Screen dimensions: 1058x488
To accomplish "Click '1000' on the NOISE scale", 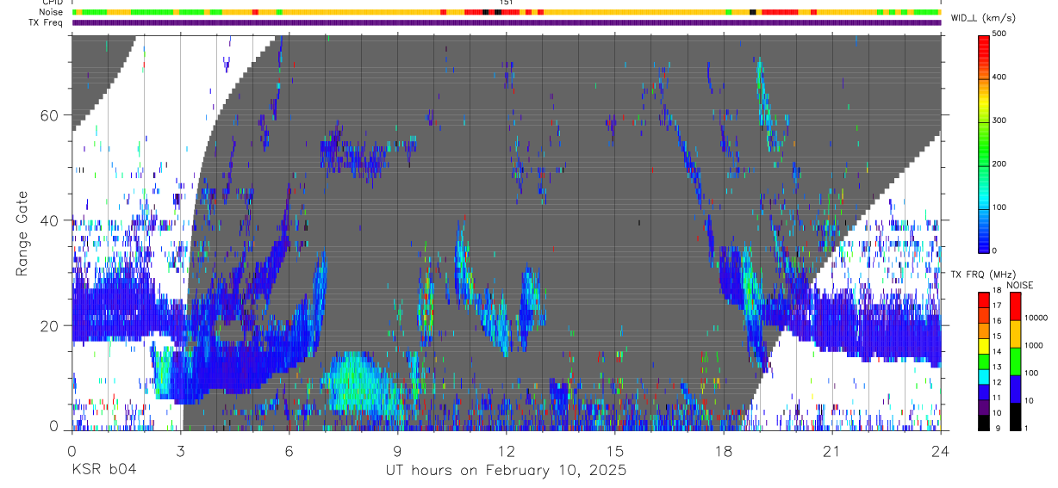I will (x=1033, y=345).
